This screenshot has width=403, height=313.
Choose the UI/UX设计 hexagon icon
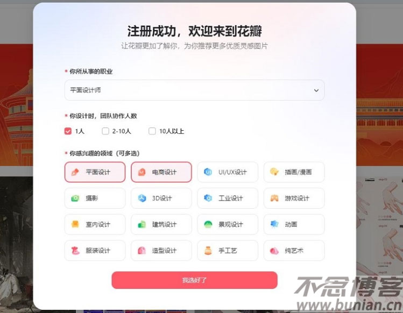click(208, 172)
